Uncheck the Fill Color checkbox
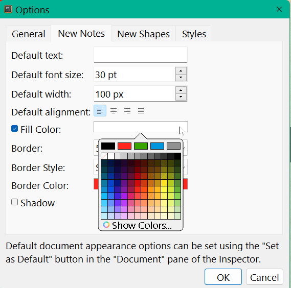The height and width of the screenshot is (288, 291). point(14,129)
